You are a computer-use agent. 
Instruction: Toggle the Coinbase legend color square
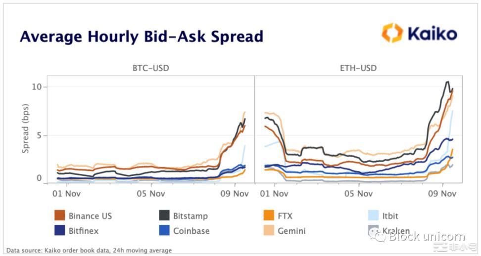pyautogui.click(x=164, y=230)
